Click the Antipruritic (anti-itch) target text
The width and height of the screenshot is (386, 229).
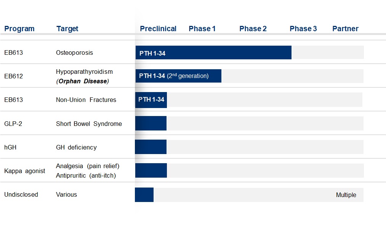[x=86, y=176]
